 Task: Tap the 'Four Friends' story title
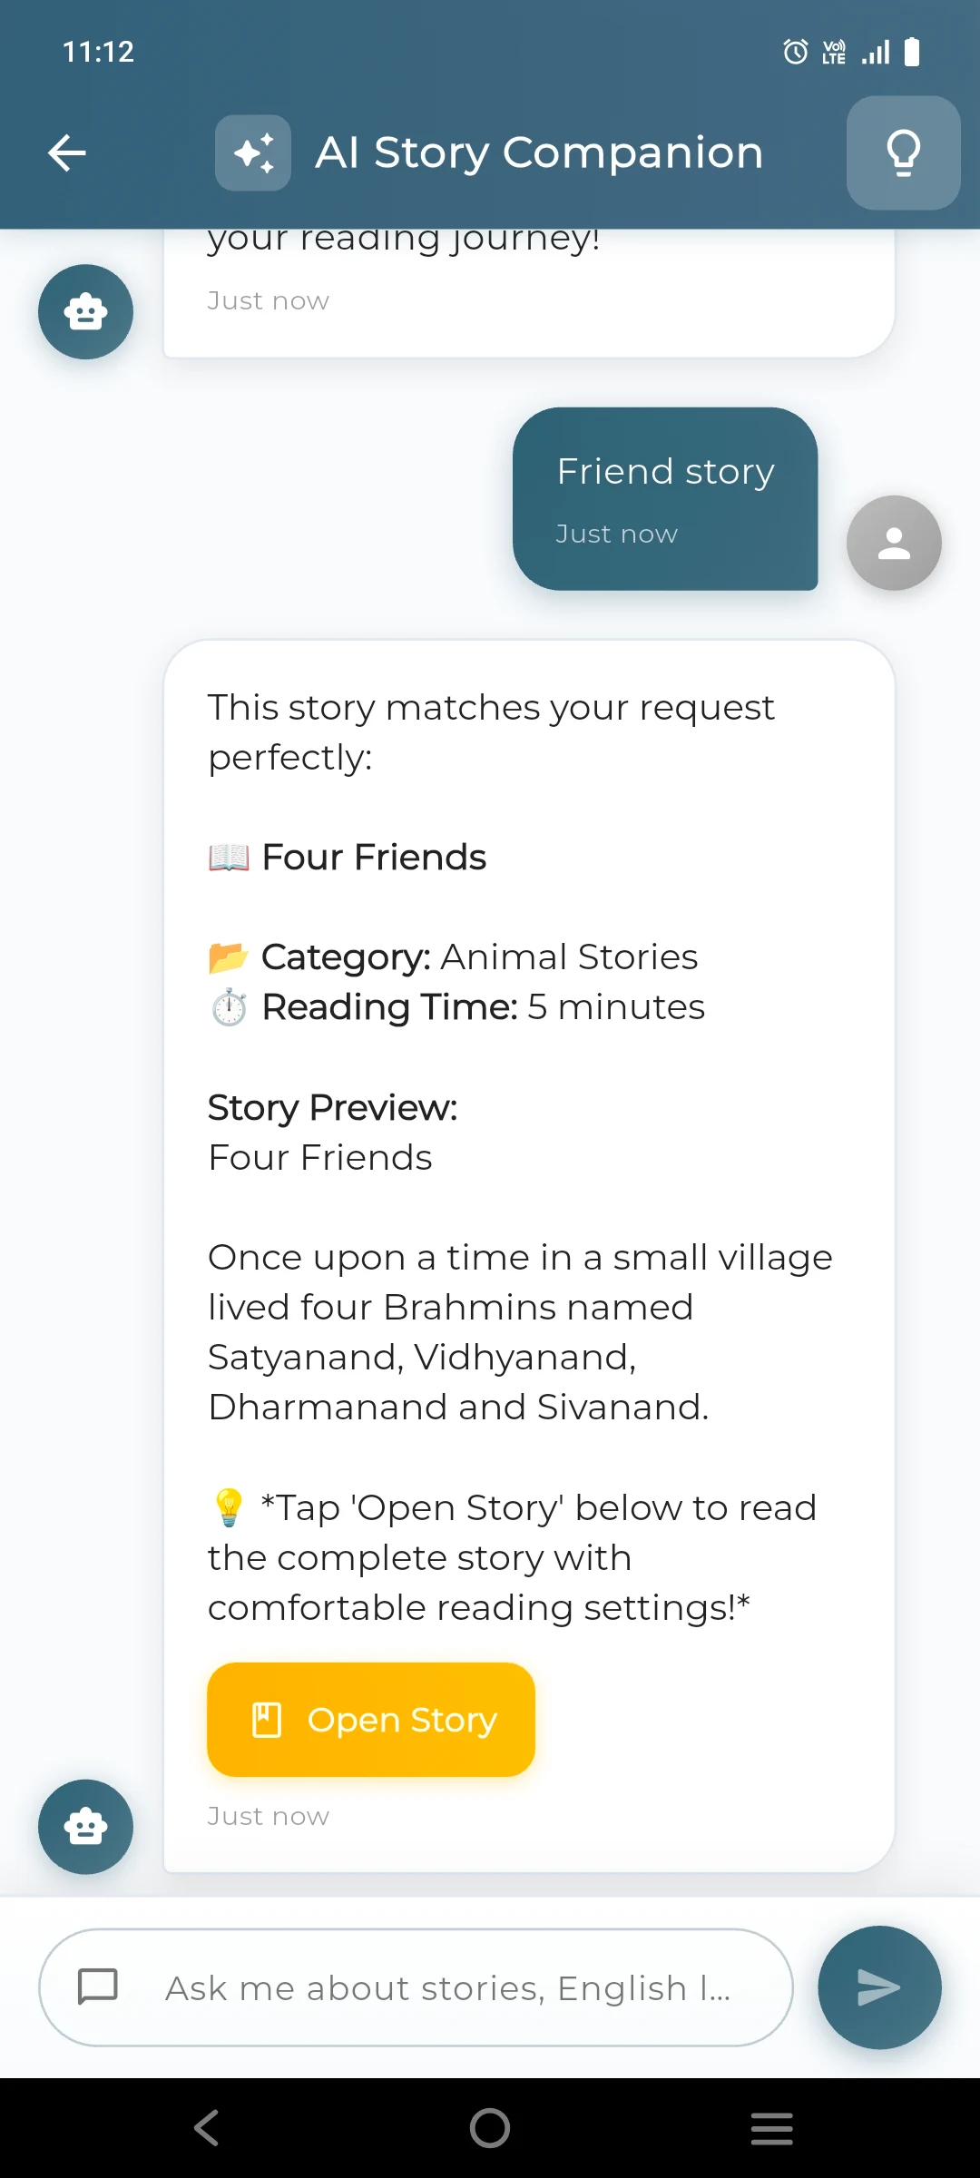(374, 858)
